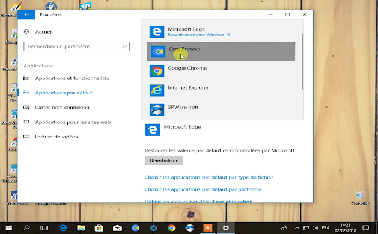The height and width of the screenshot is (234, 378).
Task: Open the current default Microsoft Edge browser entry
Action: [173, 130]
